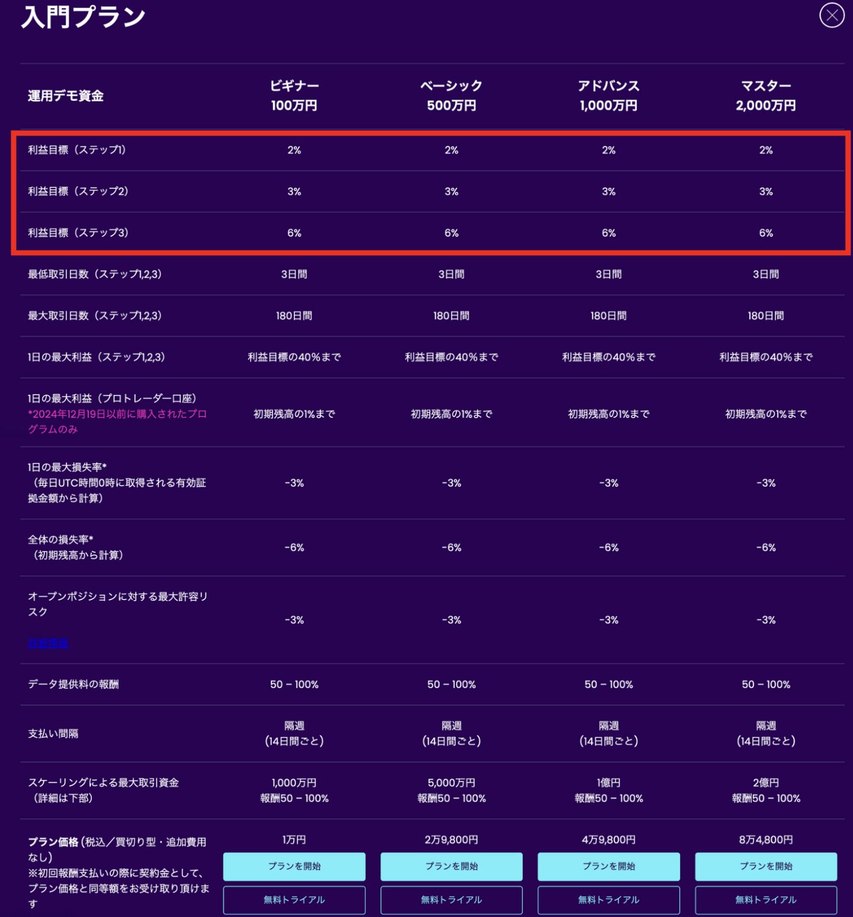Image resolution: width=853 pixels, height=917 pixels.
Task: Click the 支払い間隔 row label
Action: click(53, 733)
